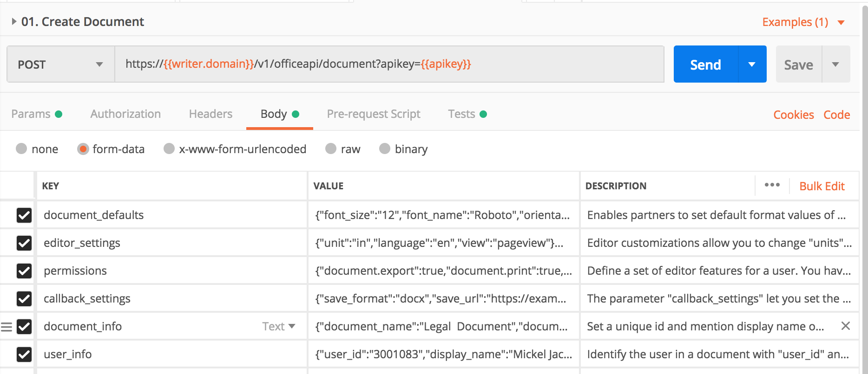868x374 pixels.
Task: Open the Cookies link
Action: [793, 115]
